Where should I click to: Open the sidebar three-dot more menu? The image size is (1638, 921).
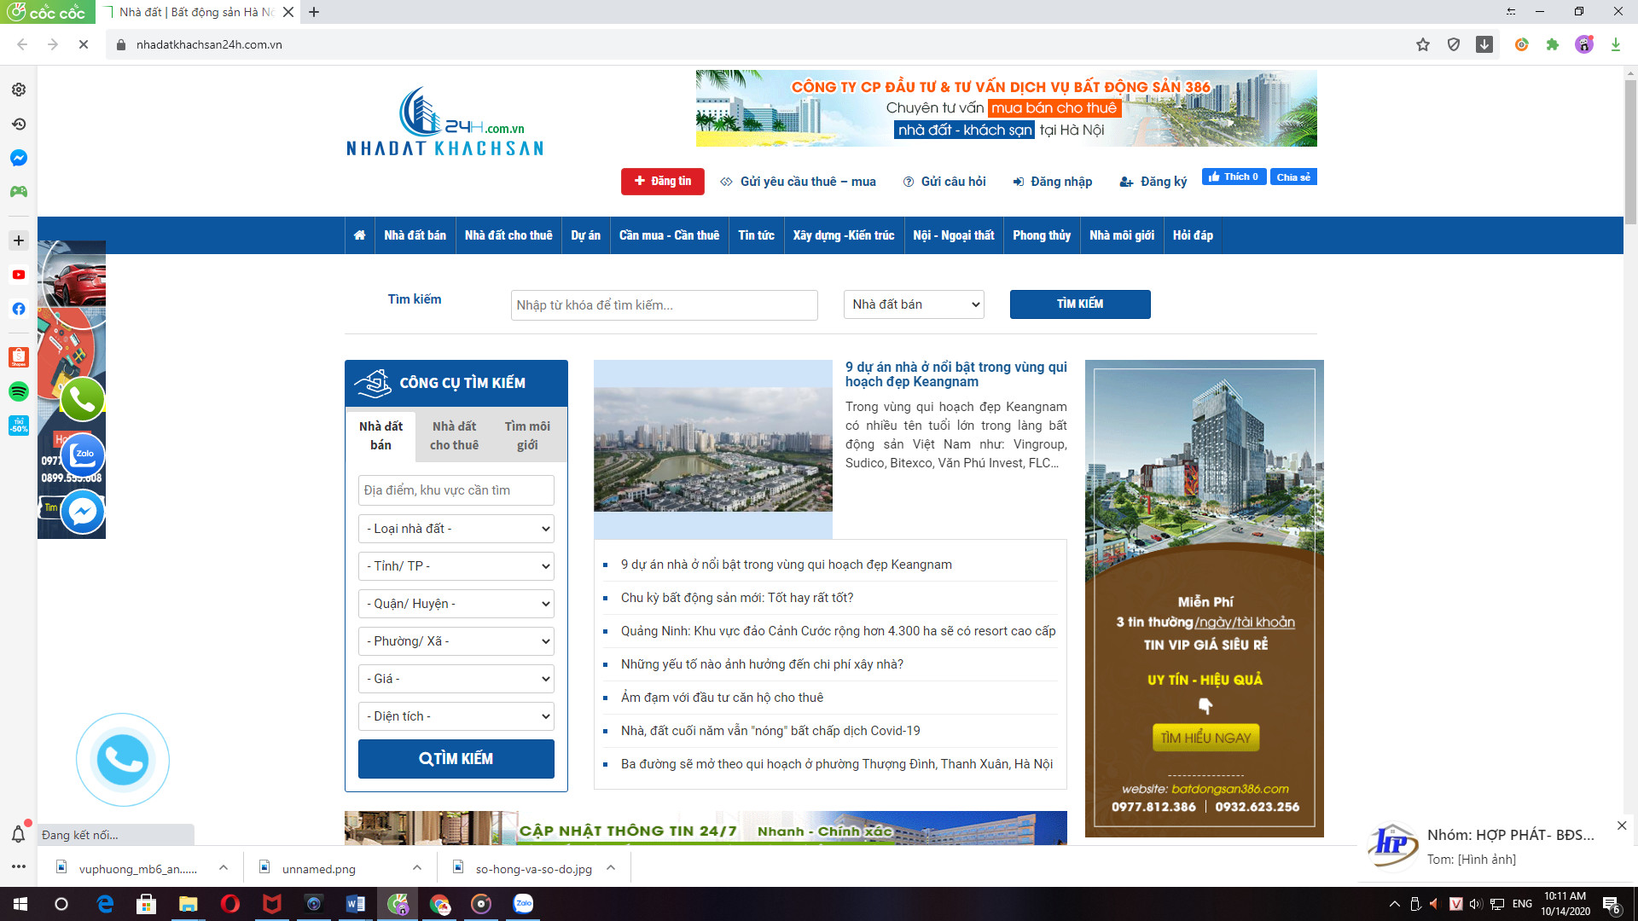coord(19,866)
